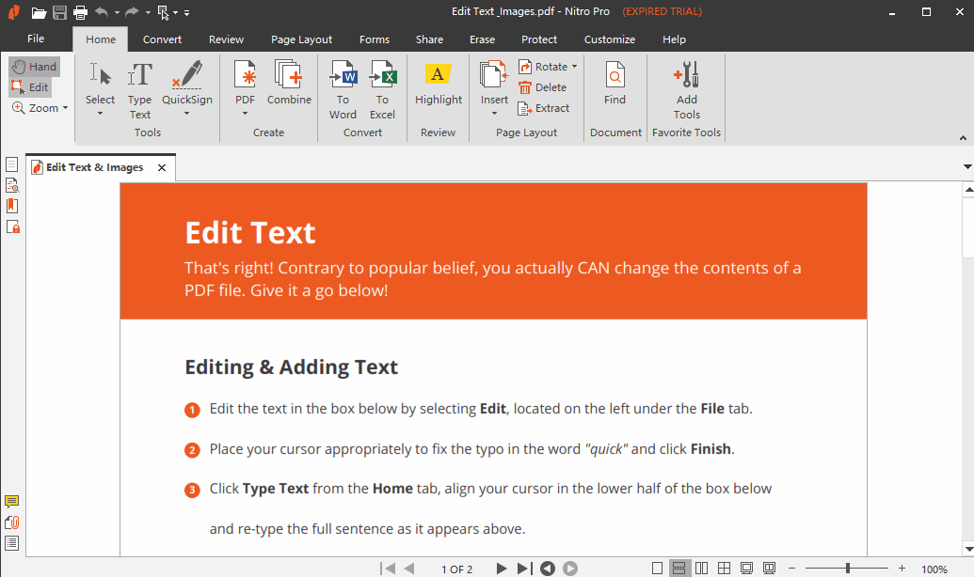Expand the Rotate dropdown arrow
This screenshot has height=577, width=974.
tap(574, 67)
